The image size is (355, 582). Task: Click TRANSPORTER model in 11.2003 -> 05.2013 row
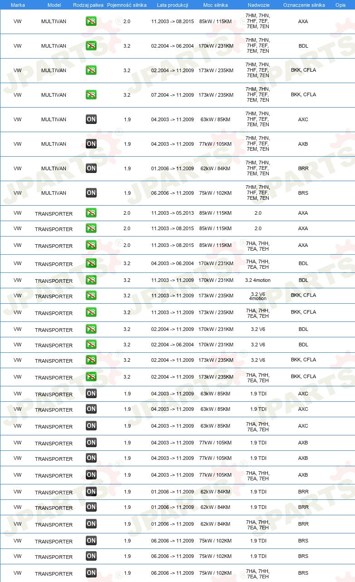(54, 214)
